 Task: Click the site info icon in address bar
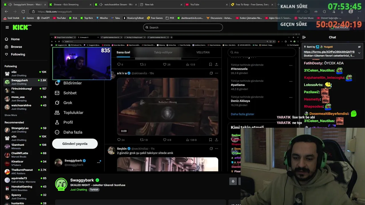[x=34, y=11]
